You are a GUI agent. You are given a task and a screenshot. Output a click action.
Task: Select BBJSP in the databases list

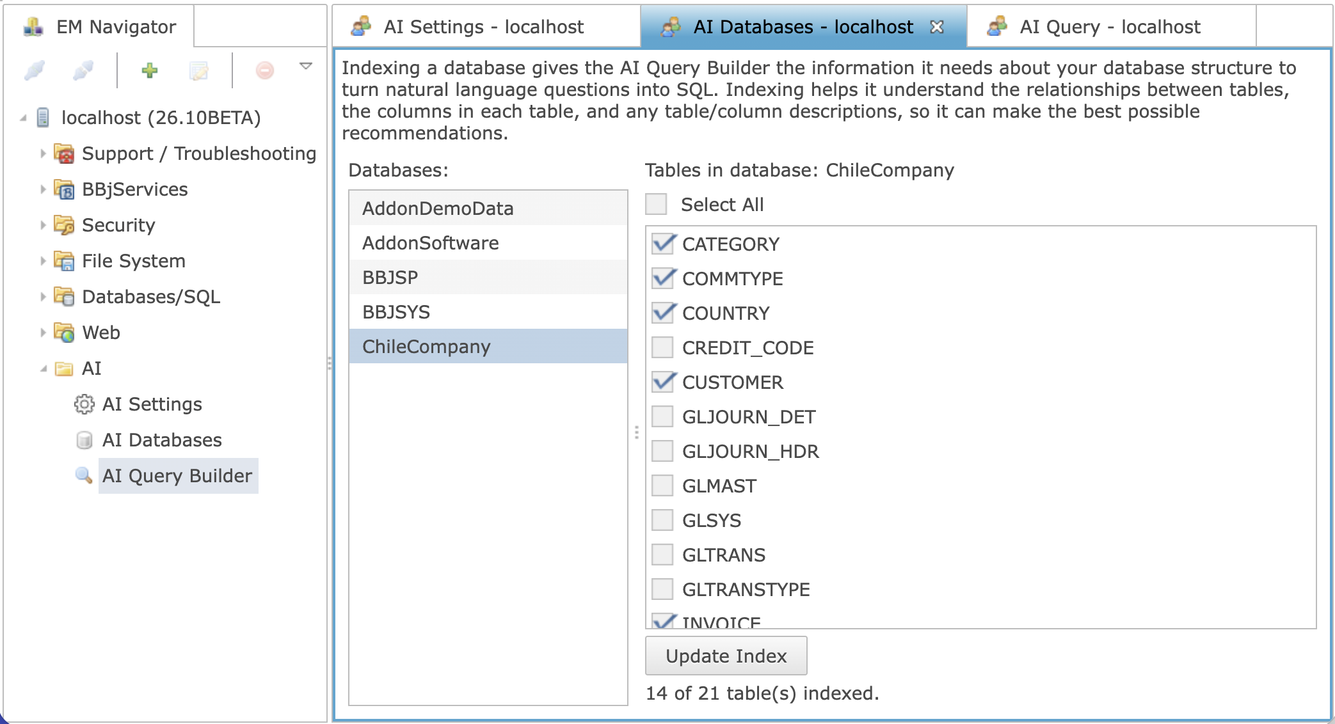488,277
